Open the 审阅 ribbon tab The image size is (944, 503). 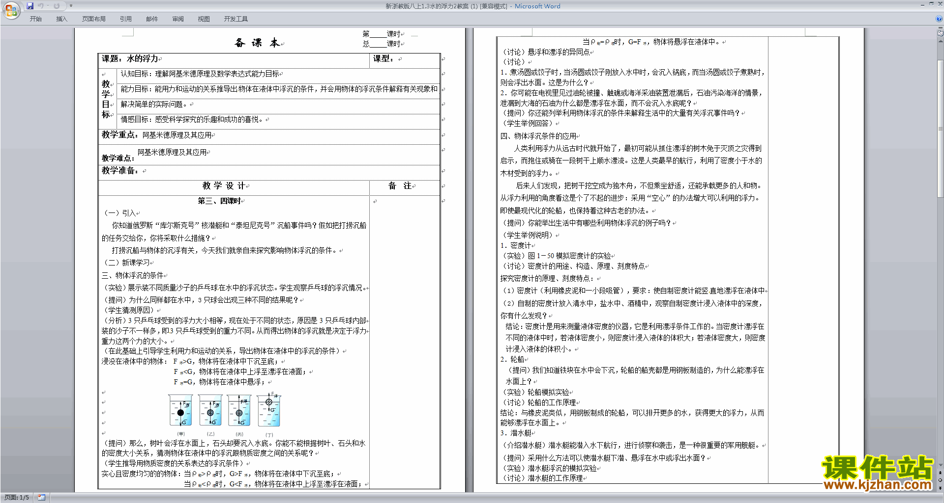click(178, 19)
